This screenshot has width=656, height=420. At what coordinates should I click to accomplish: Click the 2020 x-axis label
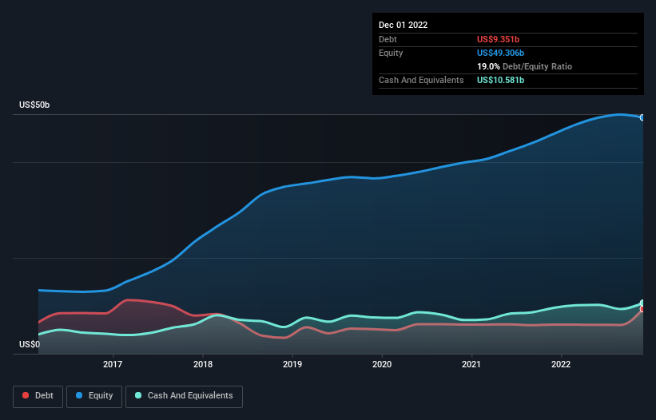pos(382,364)
